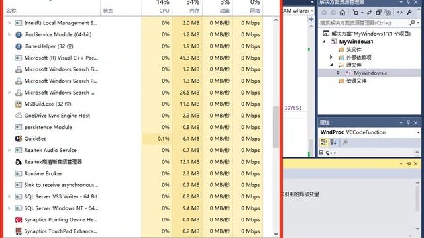Select the Runtime Broker process row
Screen dimensions: 424x238
133,173
